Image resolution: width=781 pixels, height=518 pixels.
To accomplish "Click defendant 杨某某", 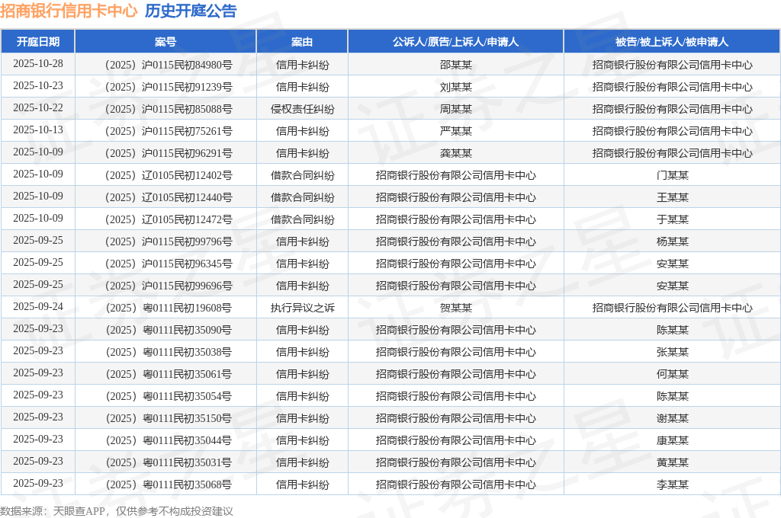I will coord(673,241).
